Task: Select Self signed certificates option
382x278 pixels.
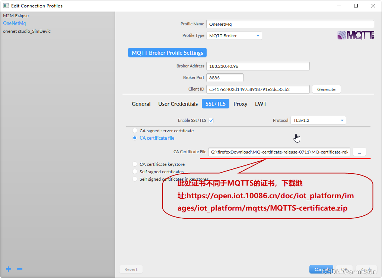Action: coord(135,171)
